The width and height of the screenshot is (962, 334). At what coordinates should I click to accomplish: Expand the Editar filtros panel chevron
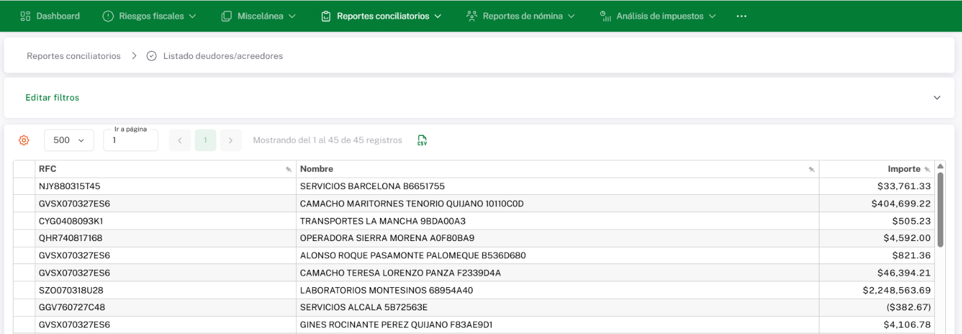(937, 97)
